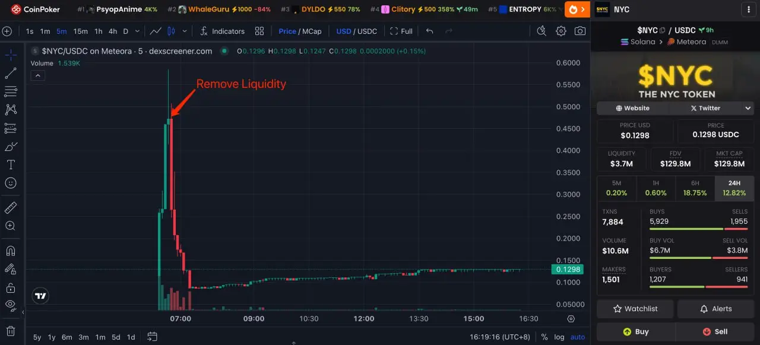Select the crosshair cursor tool
The height and width of the screenshot is (345, 760).
tap(10, 55)
